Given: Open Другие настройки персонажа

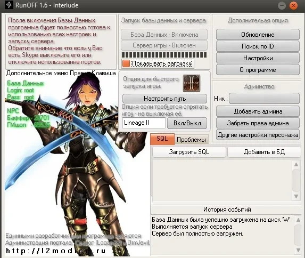Looking at the screenshot, I should point(258,135).
